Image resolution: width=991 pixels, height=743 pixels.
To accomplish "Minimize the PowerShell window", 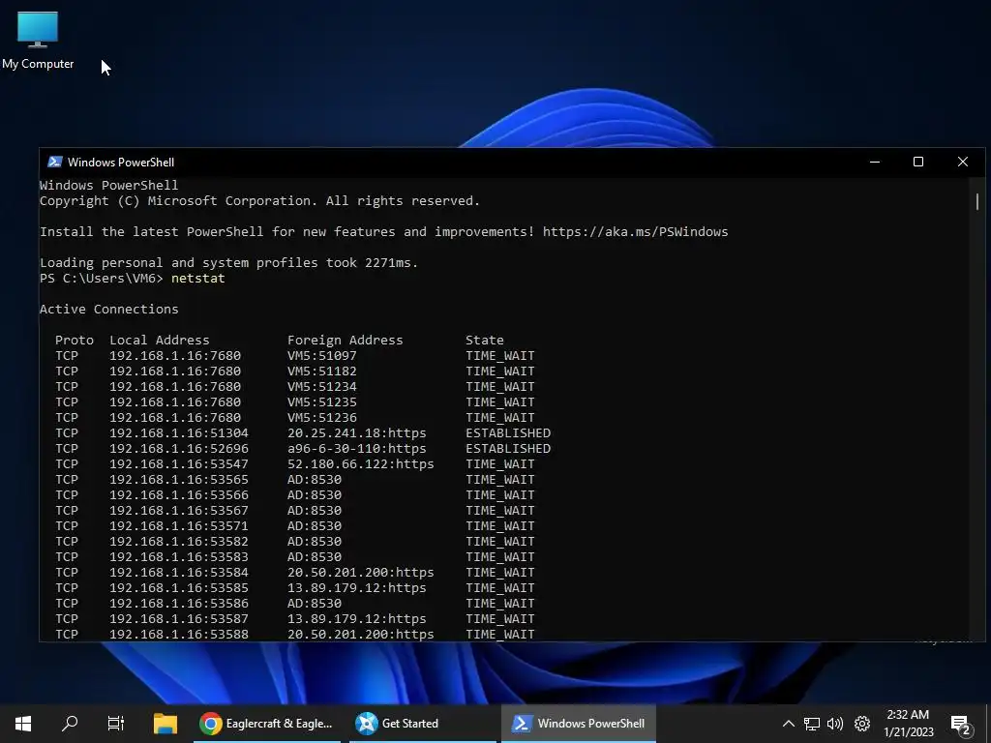I will point(875,162).
